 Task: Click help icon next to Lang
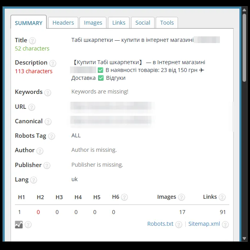pos(34,180)
